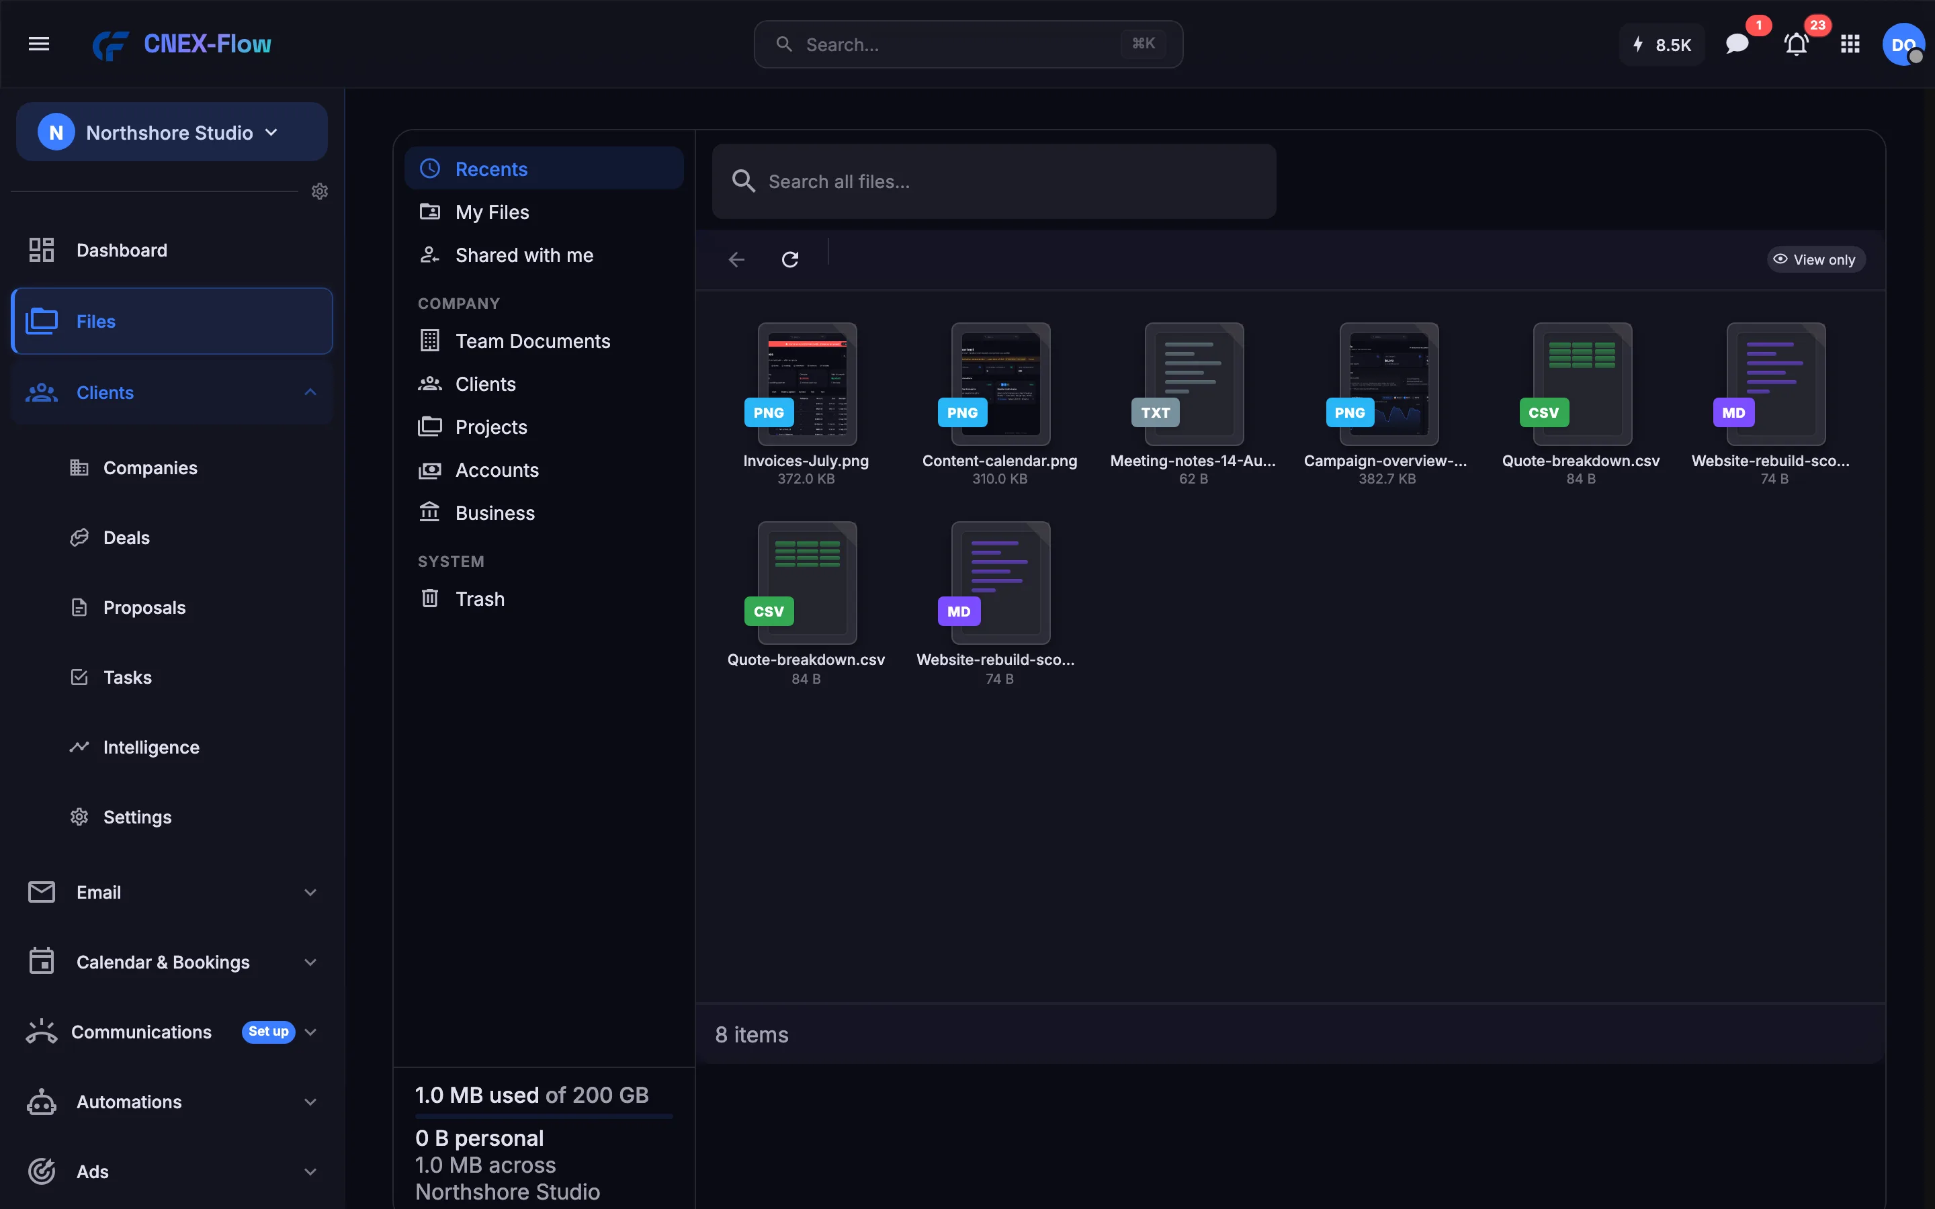
Task: Open the apps grid icon
Action: (1850, 44)
